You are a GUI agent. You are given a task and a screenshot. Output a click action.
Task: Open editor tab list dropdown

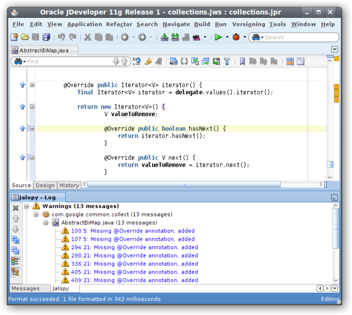334,49
